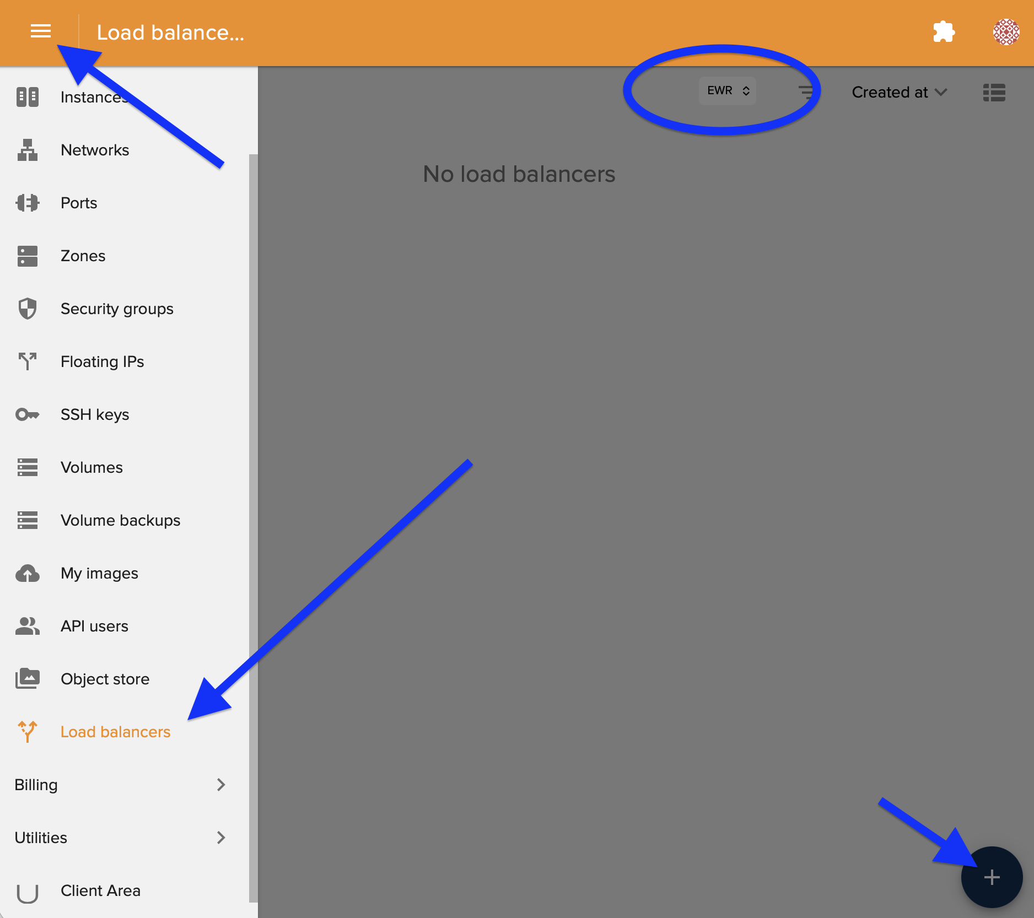
Task: Open My images cloud upload icon
Action: pos(27,573)
